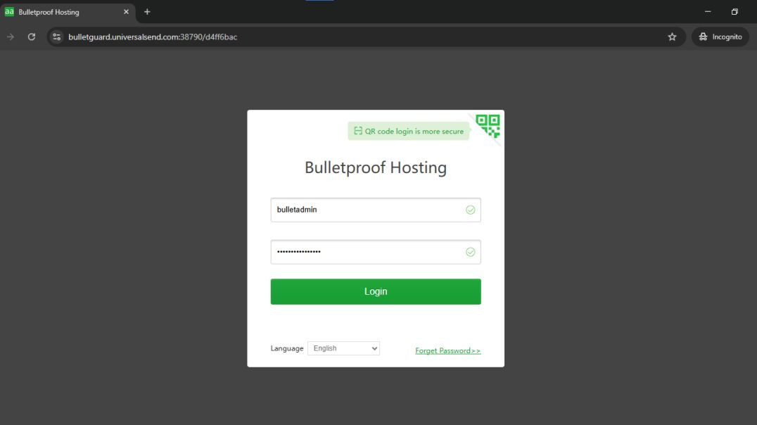Select the QR code login banner

click(x=409, y=131)
